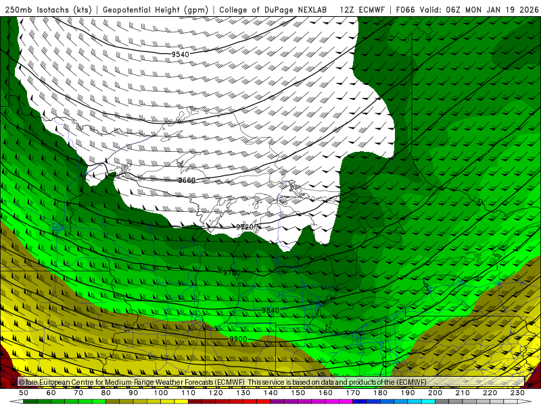The height and width of the screenshot is (405, 541).
Task: Click the 210 value on color scale
Action: 463,393
